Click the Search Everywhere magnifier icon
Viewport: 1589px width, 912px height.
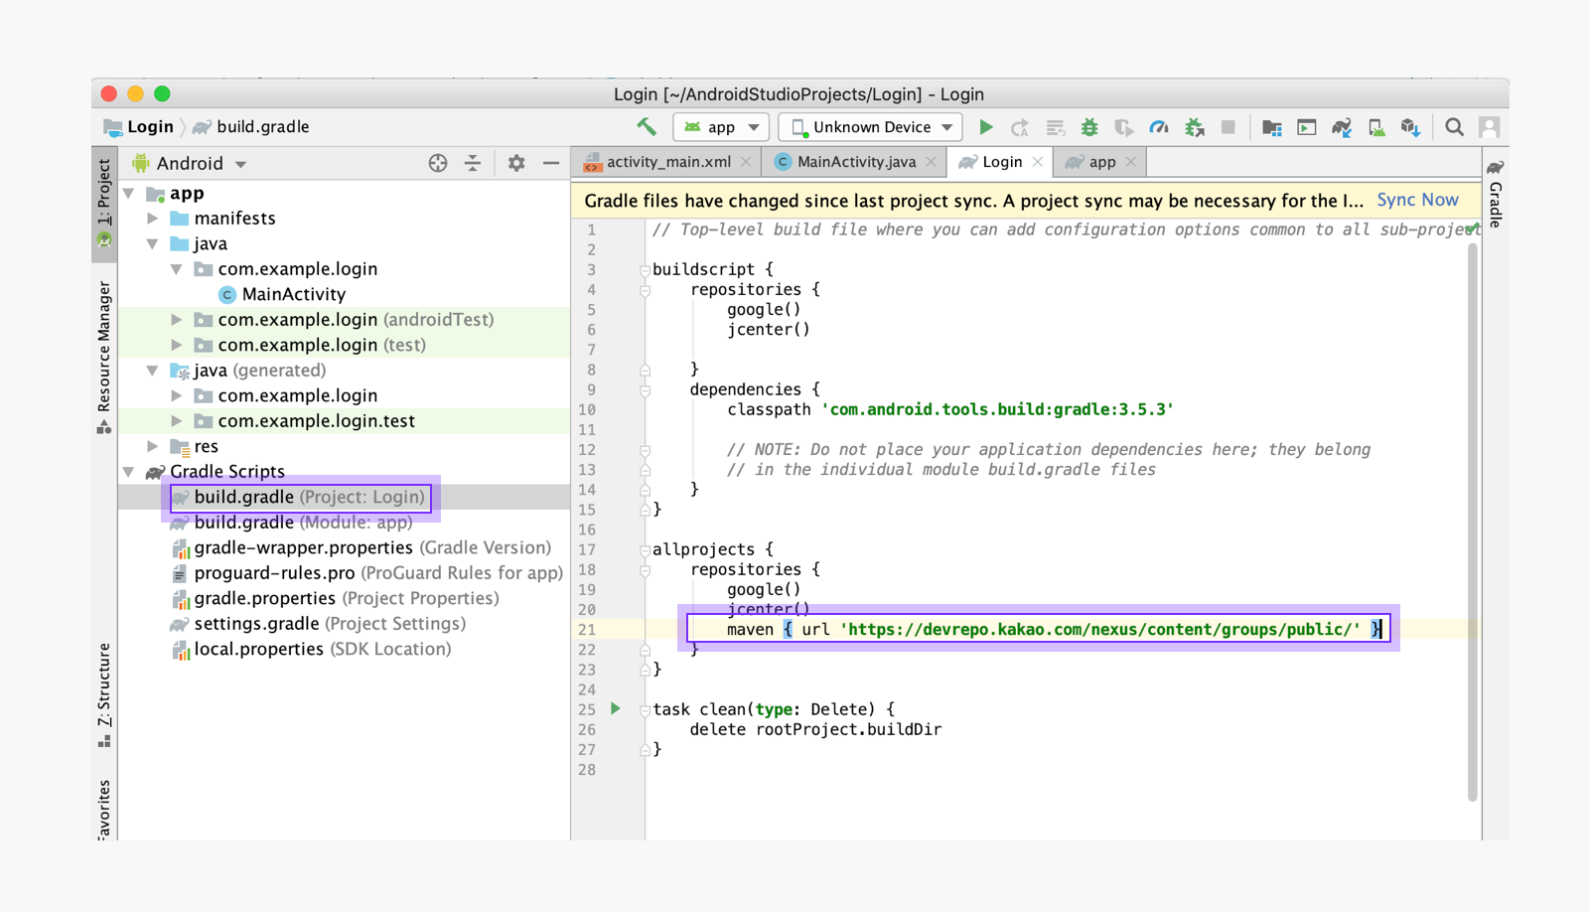click(1454, 127)
